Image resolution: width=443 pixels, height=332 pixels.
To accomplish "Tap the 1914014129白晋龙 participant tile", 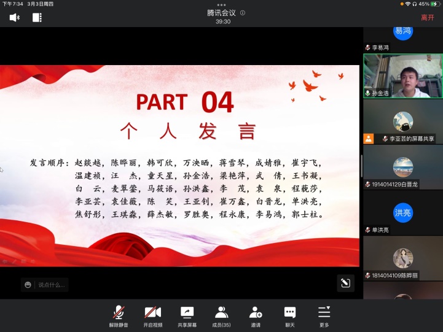I will 402,167.
